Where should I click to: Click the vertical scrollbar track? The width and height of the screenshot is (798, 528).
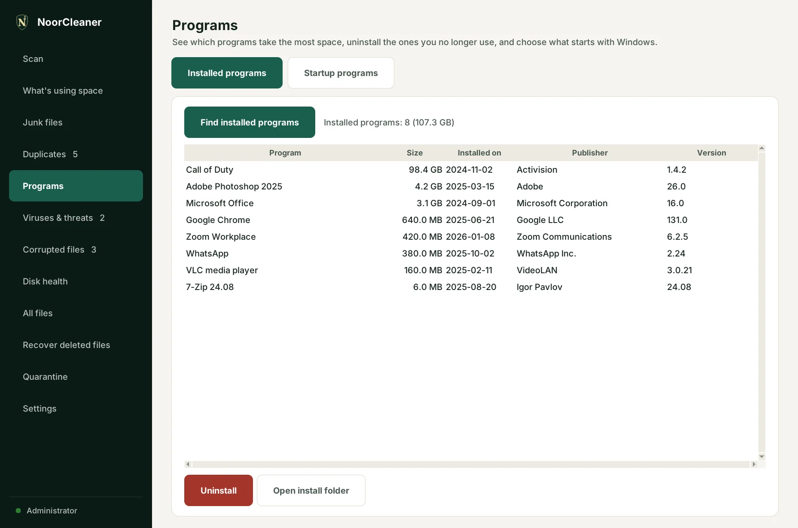click(x=761, y=302)
